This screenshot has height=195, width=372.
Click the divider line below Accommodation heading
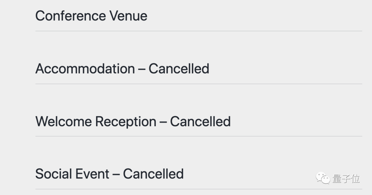pos(198,84)
